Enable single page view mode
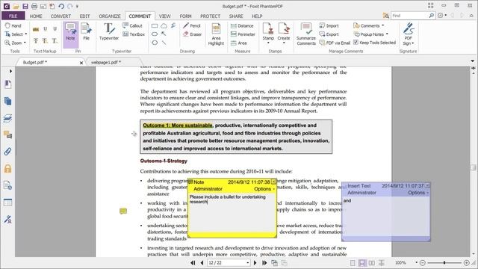Screen dimensions: 478x269 (353, 263)
